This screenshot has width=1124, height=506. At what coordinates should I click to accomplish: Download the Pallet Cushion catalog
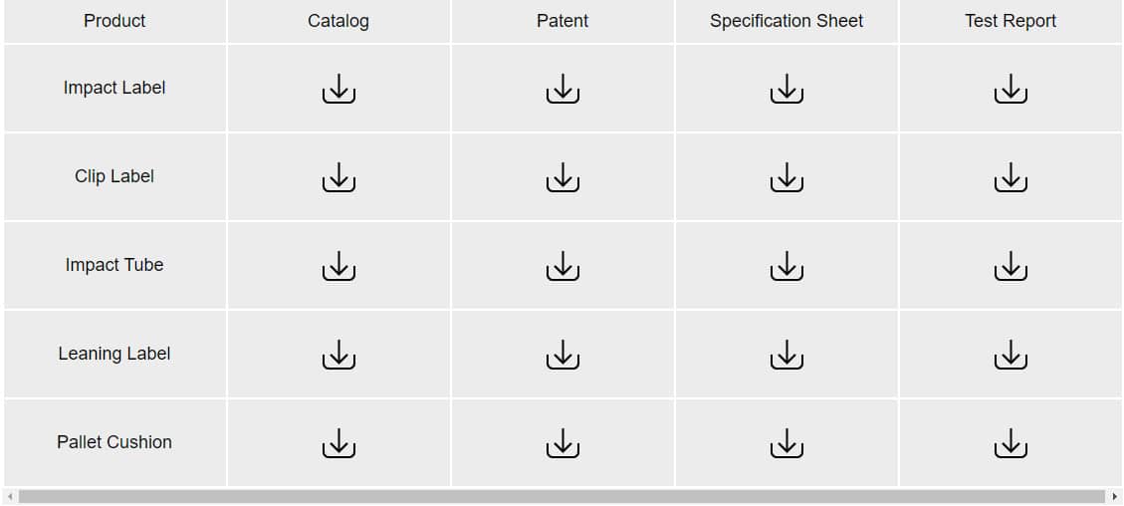click(x=338, y=443)
